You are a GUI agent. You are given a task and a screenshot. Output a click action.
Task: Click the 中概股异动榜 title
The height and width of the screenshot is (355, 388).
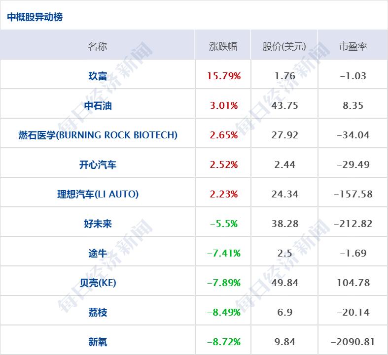pyautogui.click(x=35, y=17)
